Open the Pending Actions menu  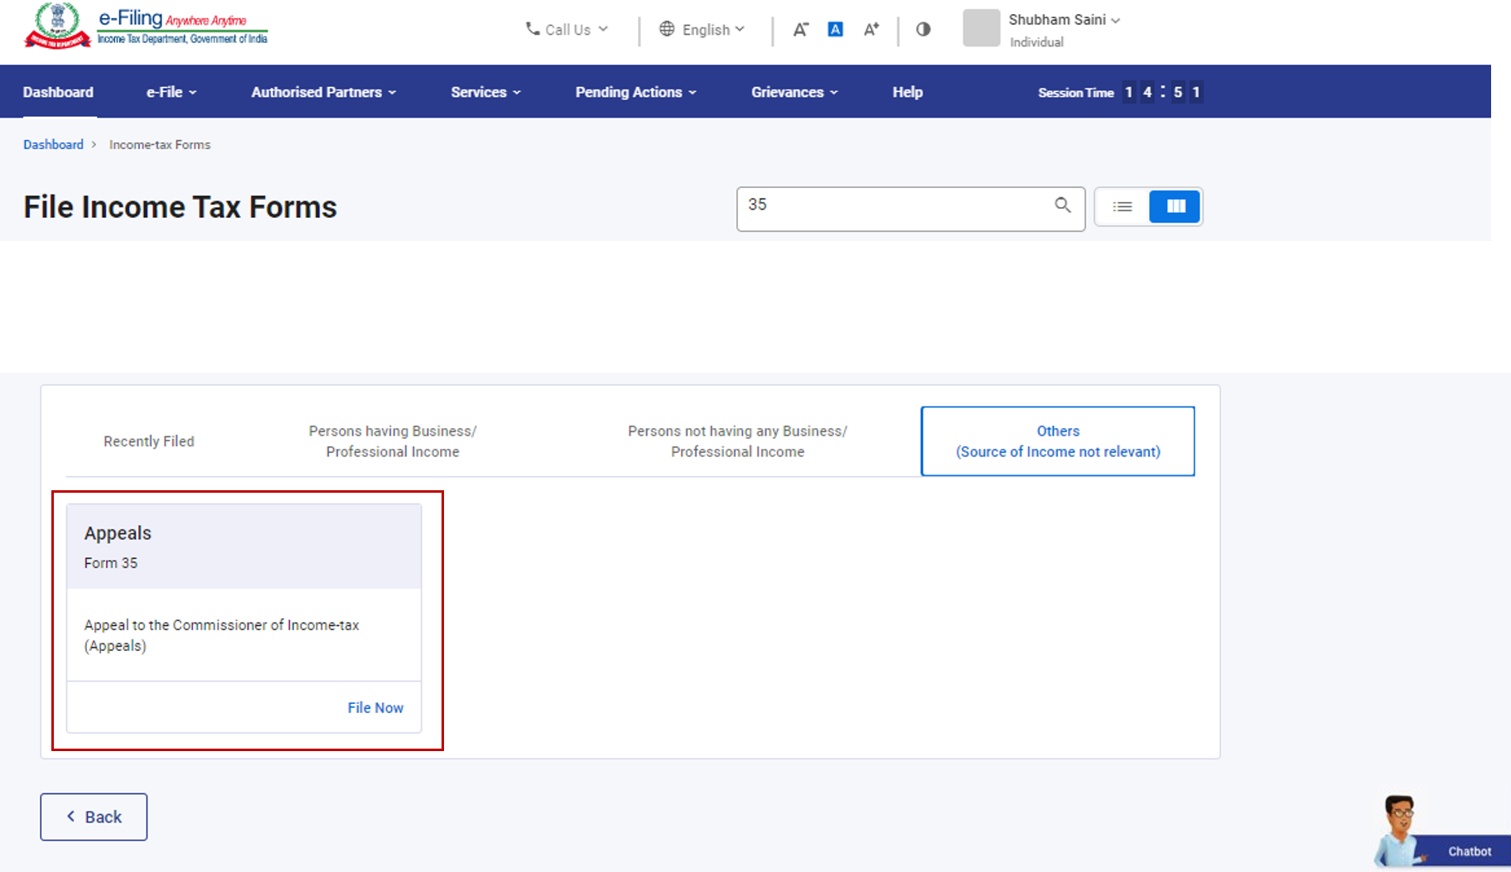[635, 92]
